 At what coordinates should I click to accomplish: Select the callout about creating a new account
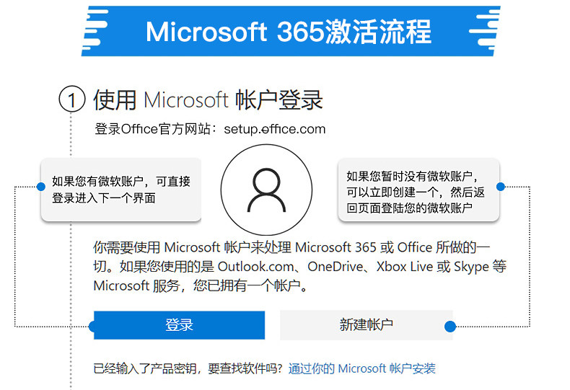[418, 189]
